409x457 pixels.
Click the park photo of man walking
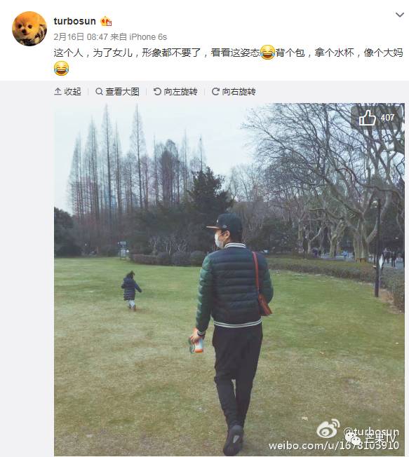pos(229,280)
